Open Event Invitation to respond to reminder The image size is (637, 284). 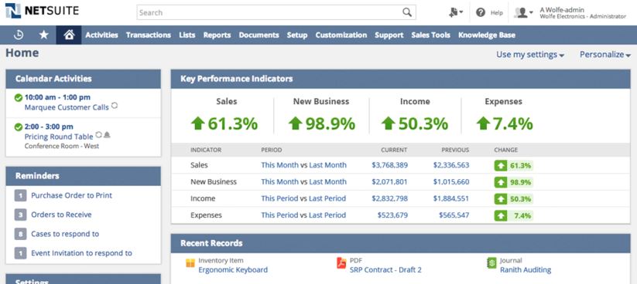81,253
